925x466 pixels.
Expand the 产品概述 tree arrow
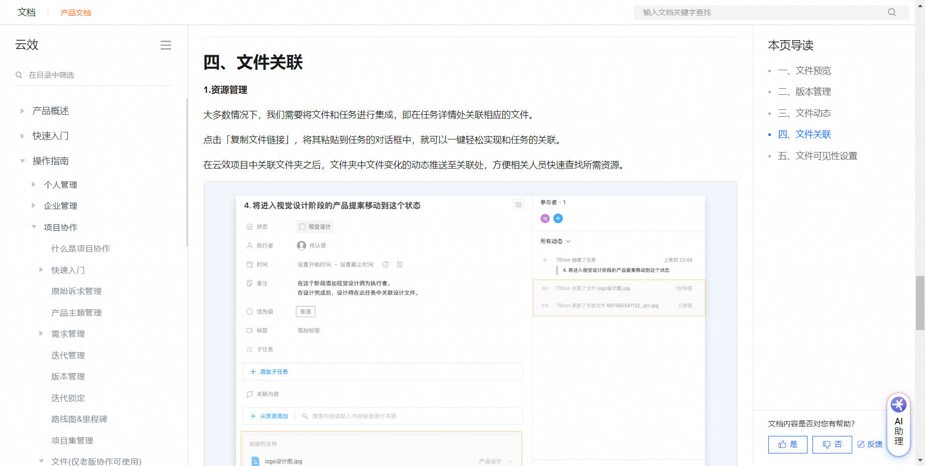(x=22, y=111)
